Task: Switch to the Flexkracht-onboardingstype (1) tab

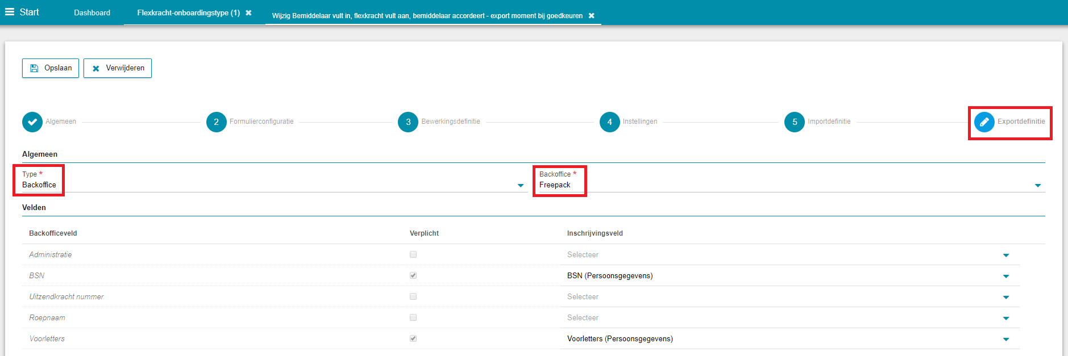Action: 188,12
